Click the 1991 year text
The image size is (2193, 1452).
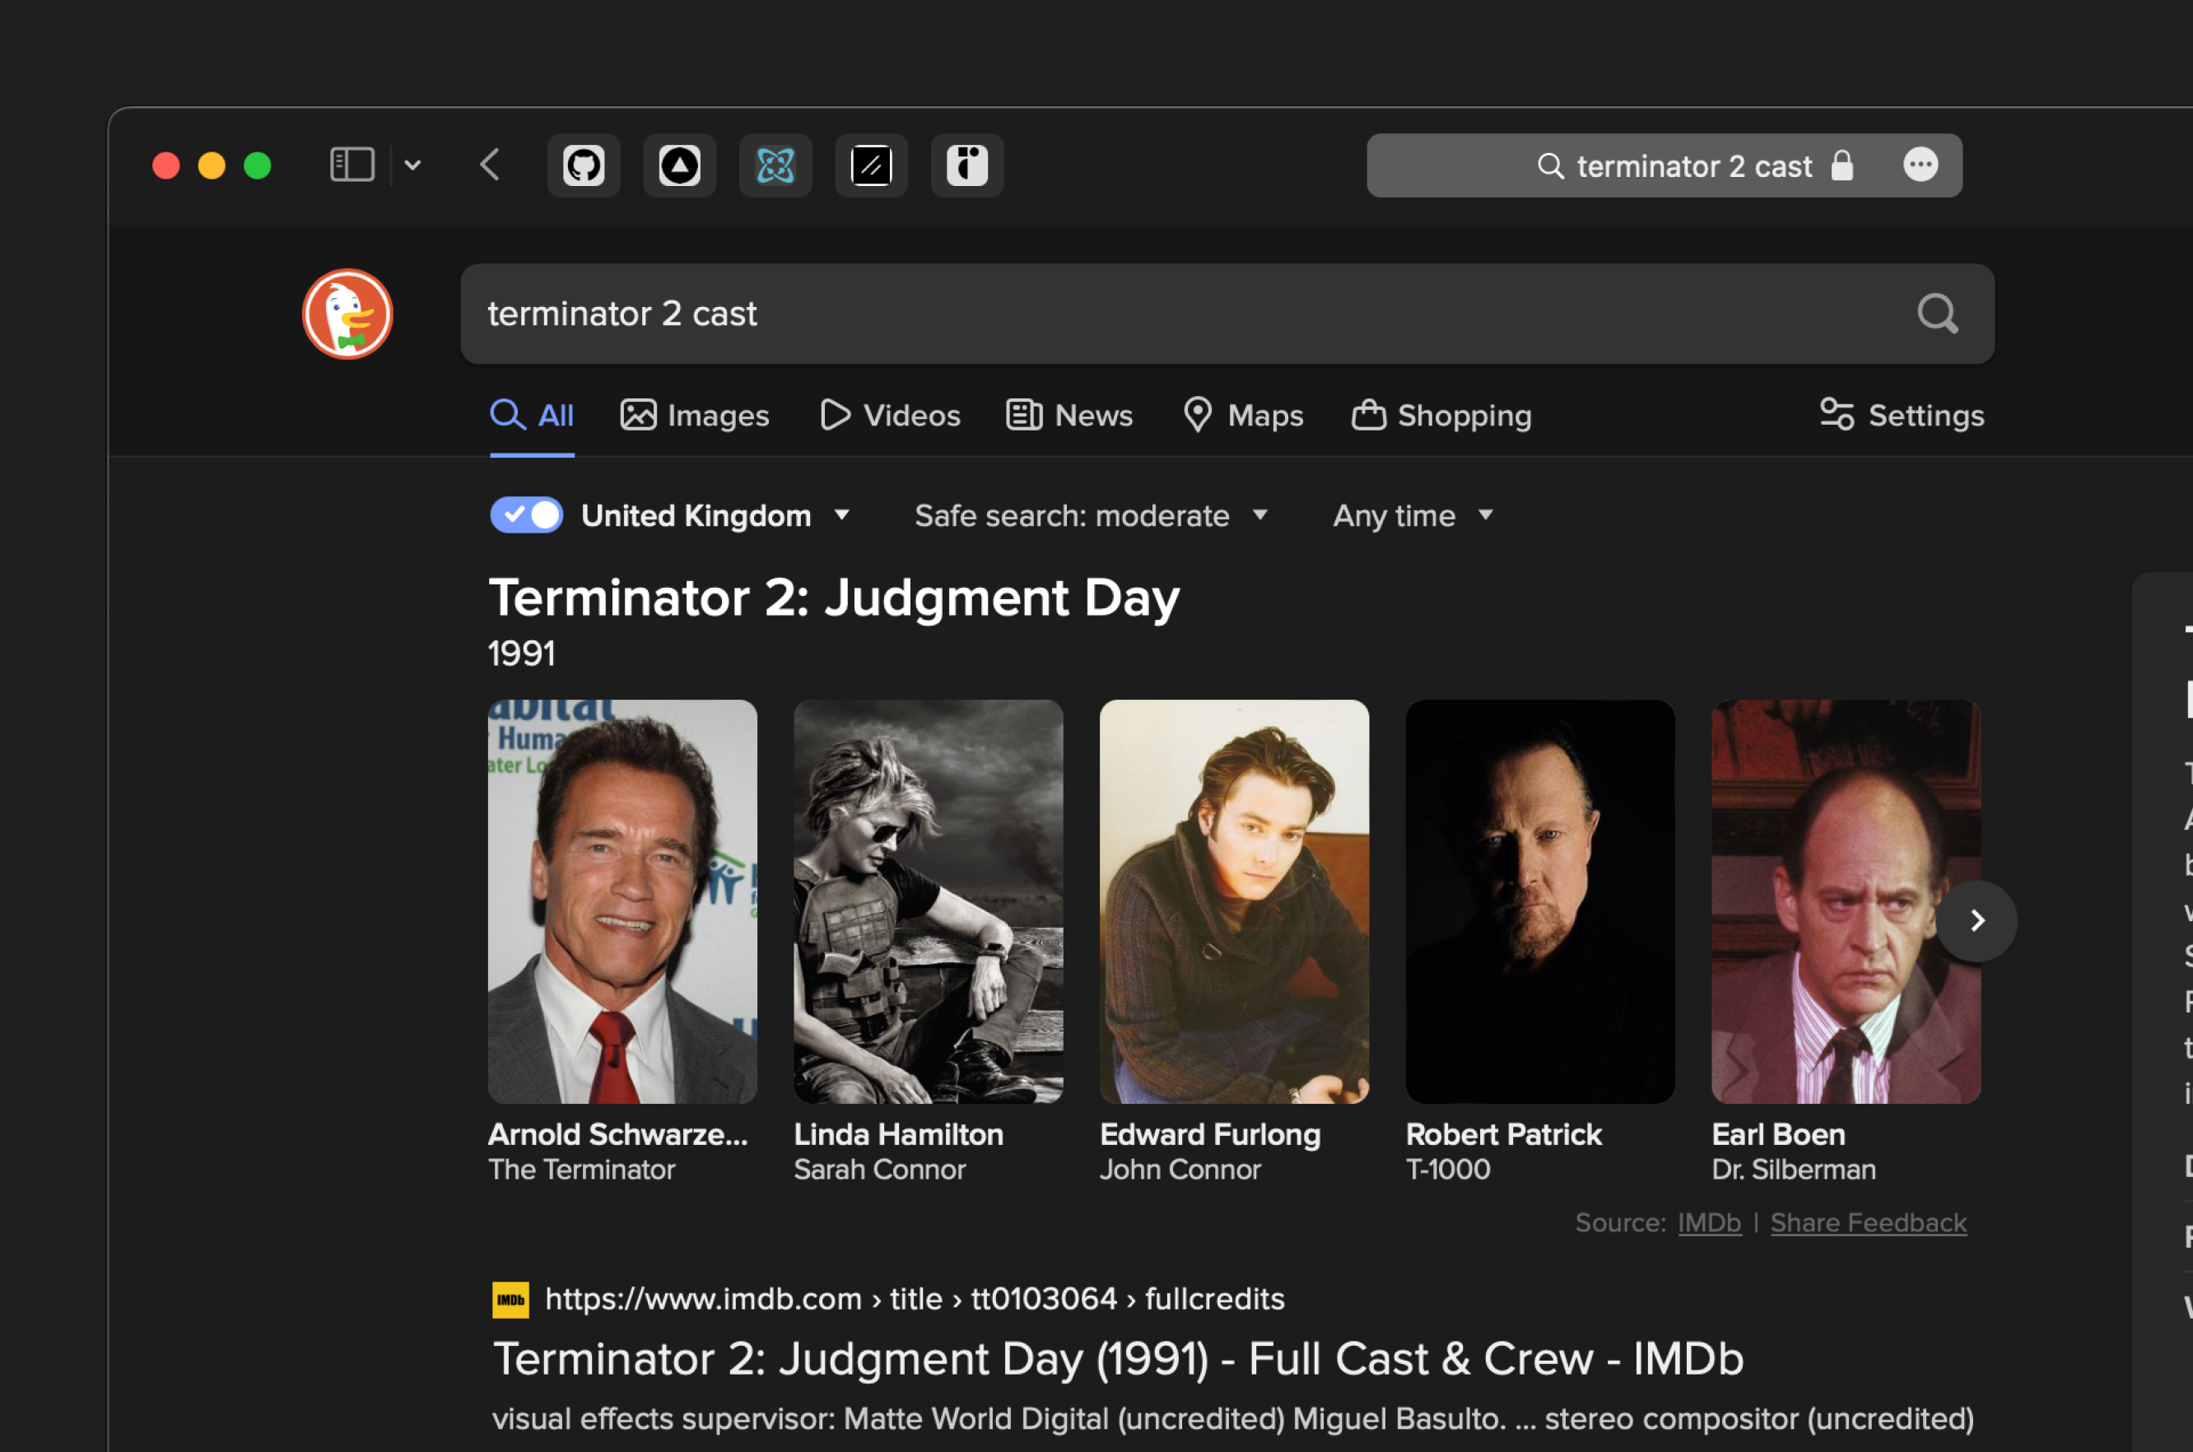point(521,654)
